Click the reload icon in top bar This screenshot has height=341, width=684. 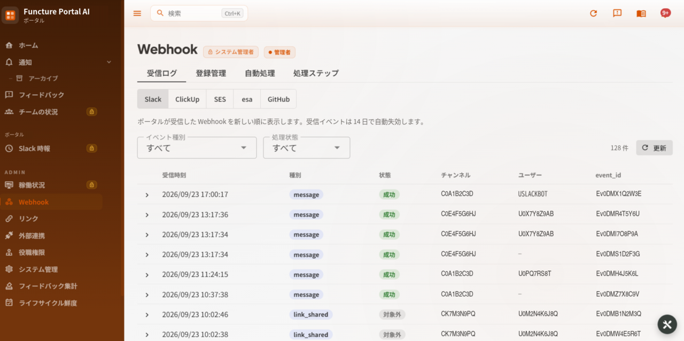(x=593, y=13)
